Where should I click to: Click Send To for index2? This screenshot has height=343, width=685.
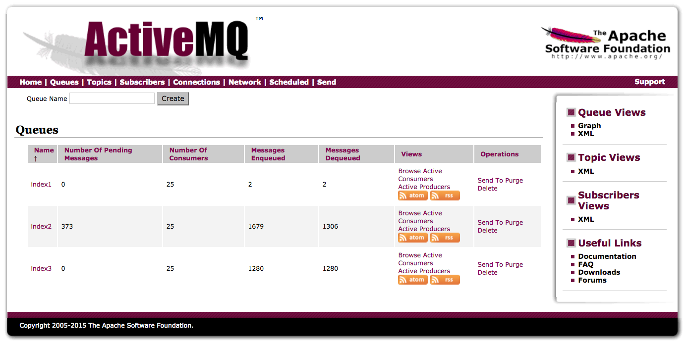click(x=490, y=222)
